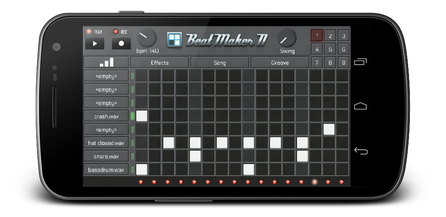Image resolution: width=446 pixels, height=217 pixels.
Task: Start recording with the record button
Action: point(121,44)
